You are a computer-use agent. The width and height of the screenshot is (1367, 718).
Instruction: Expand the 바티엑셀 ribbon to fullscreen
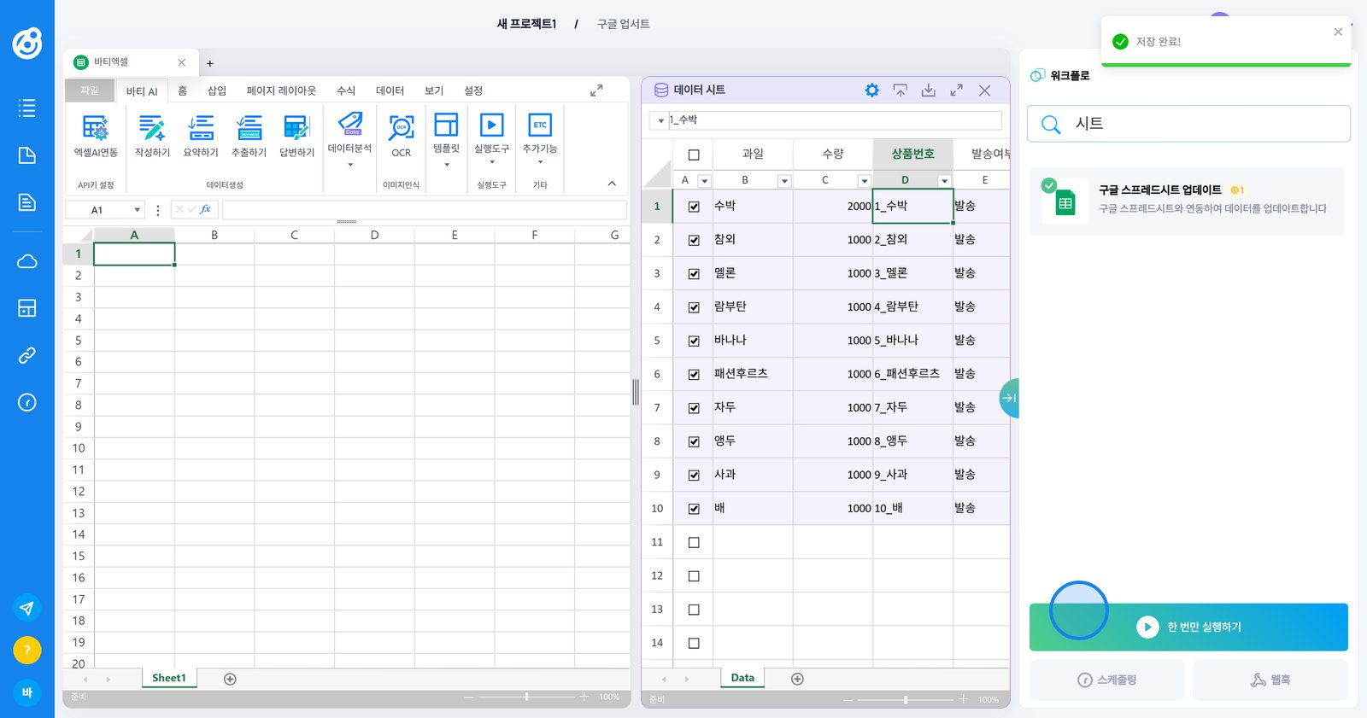coord(596,90)
